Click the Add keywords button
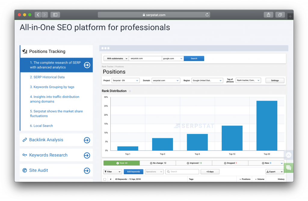Image resolution: width=308 pixels, height=201 pixels. [x=134, y=172]
